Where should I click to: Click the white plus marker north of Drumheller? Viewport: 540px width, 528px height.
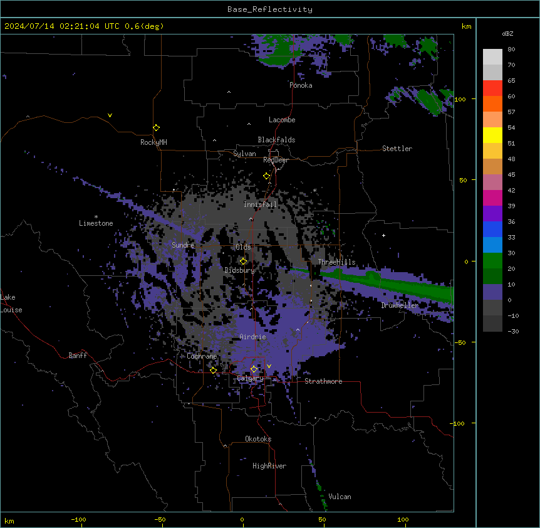pyautogui.click(x=383, y=235)
